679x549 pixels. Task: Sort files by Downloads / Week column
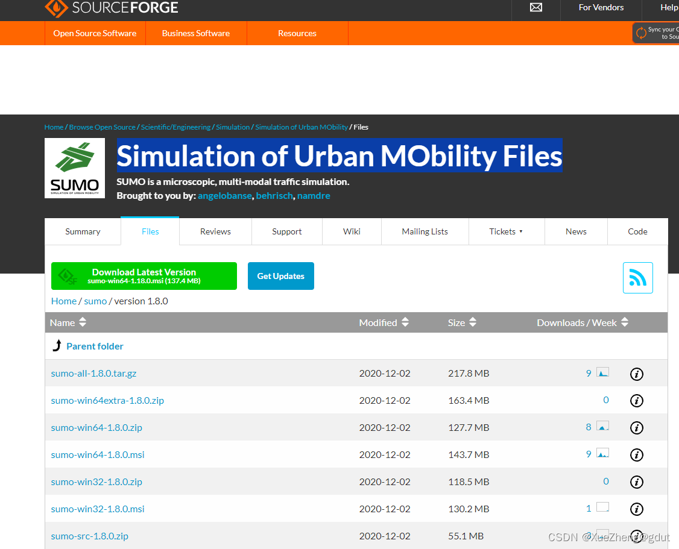583,322
